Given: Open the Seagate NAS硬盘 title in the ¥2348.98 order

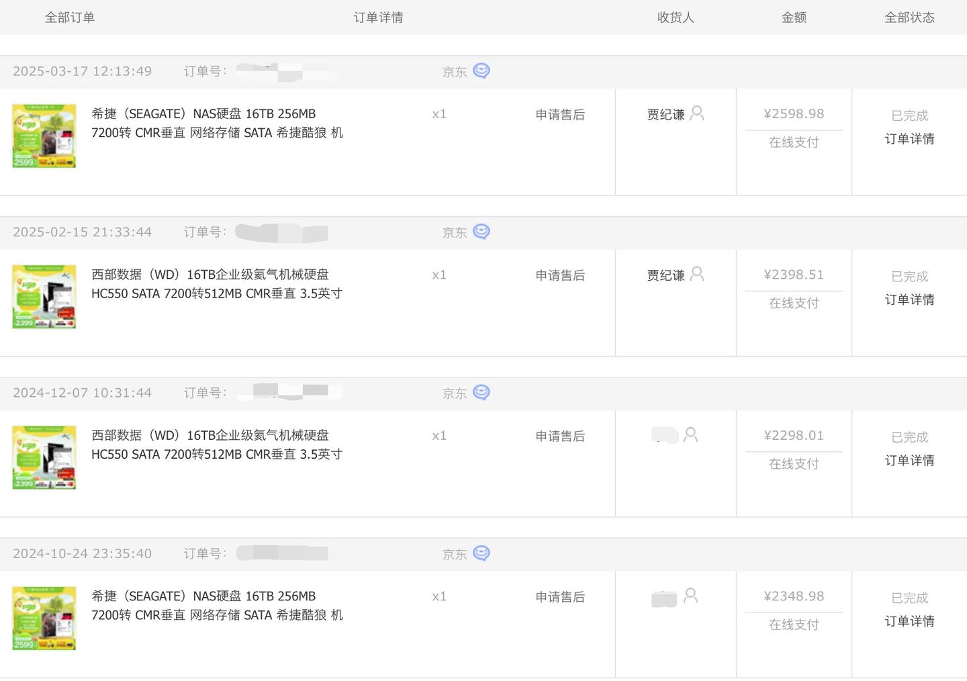Looking at the screenshot, I should pos(217,606).
